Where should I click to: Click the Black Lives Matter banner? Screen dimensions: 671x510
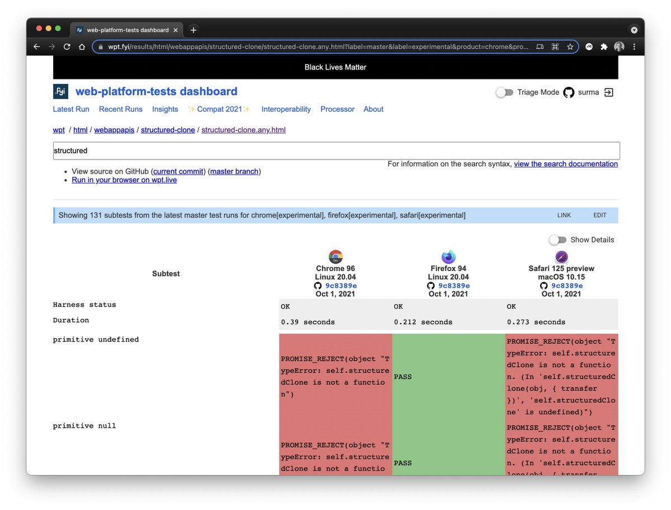[x=335, y=67]
